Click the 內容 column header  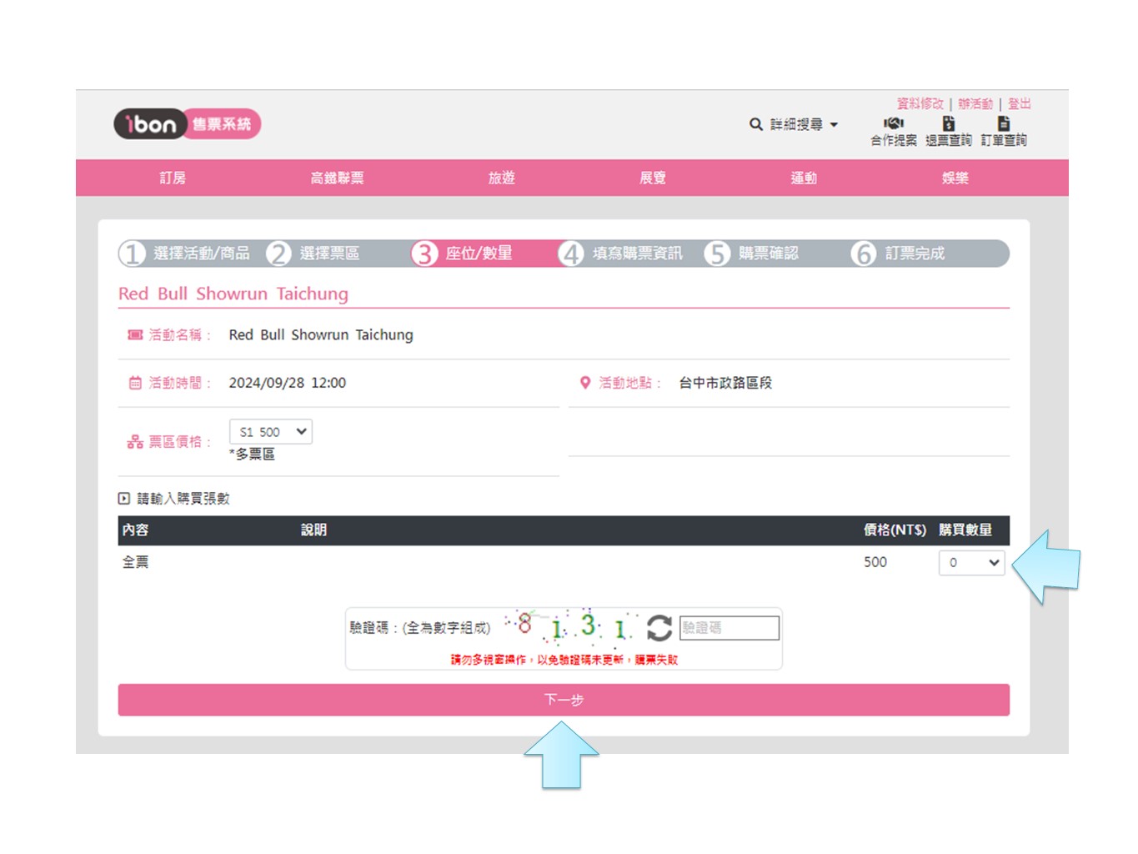tap(136, 530)
